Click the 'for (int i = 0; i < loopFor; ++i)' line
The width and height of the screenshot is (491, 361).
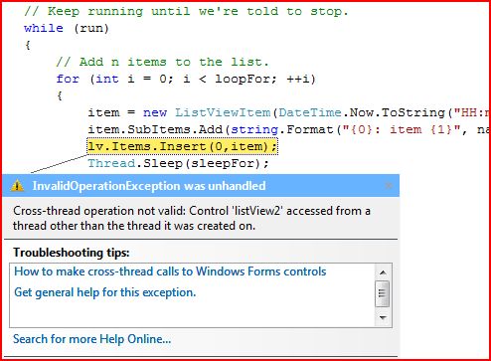[186, 79]
